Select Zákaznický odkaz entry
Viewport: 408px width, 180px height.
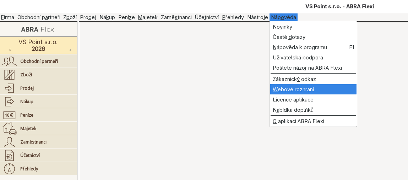[x=313, y=79]
